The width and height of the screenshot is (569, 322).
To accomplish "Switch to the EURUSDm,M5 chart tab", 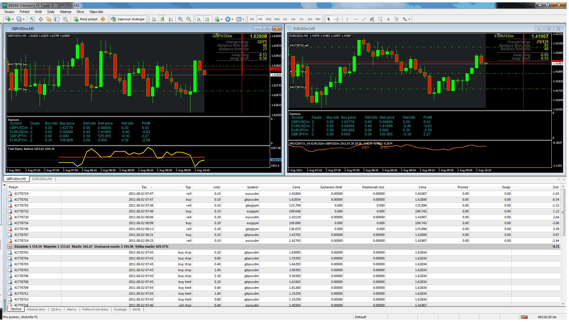I will click(42, 179).
